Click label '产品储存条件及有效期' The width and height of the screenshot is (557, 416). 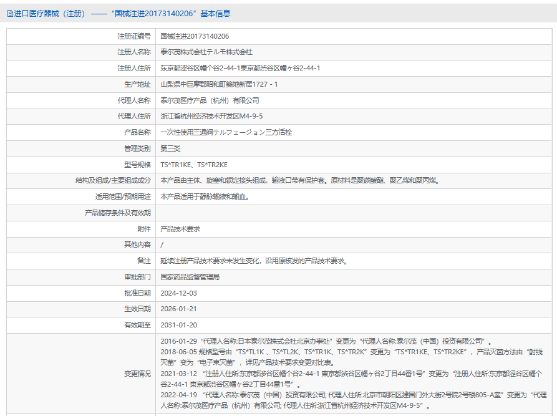click(x=118, y=213)
